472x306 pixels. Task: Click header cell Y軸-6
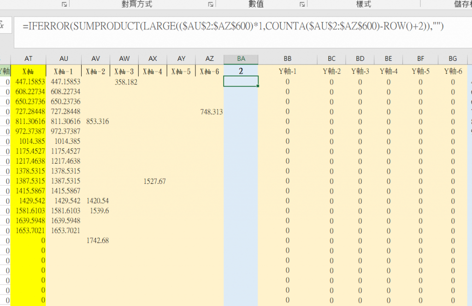pyautogui.click(x=453, y=71)
